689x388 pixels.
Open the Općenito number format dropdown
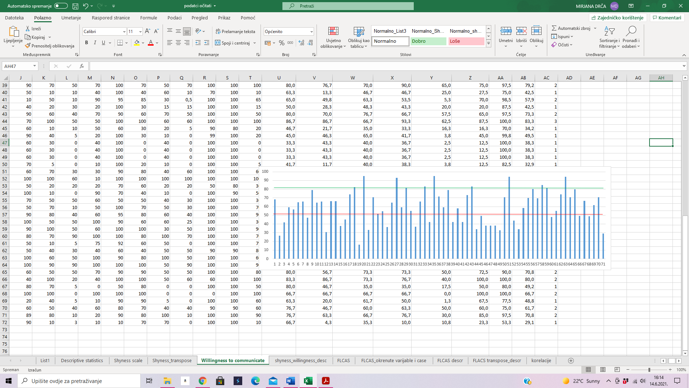coord(311,32)
